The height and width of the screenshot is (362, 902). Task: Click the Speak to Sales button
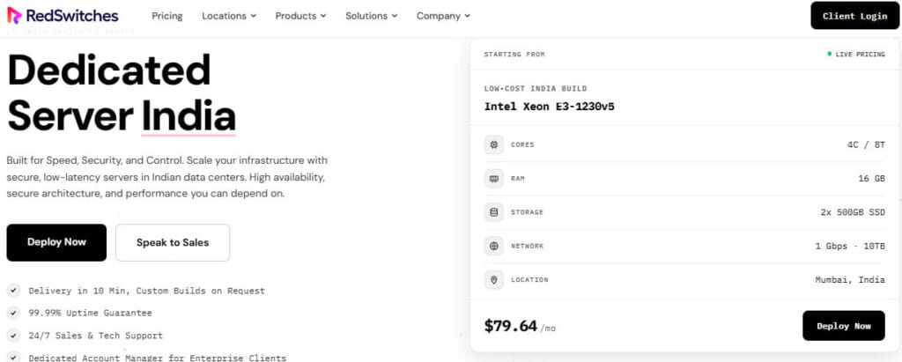[x=173, y=242]
